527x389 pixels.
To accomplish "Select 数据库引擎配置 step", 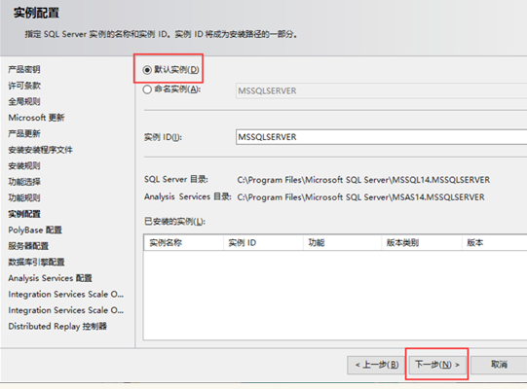I will point(36,263).
